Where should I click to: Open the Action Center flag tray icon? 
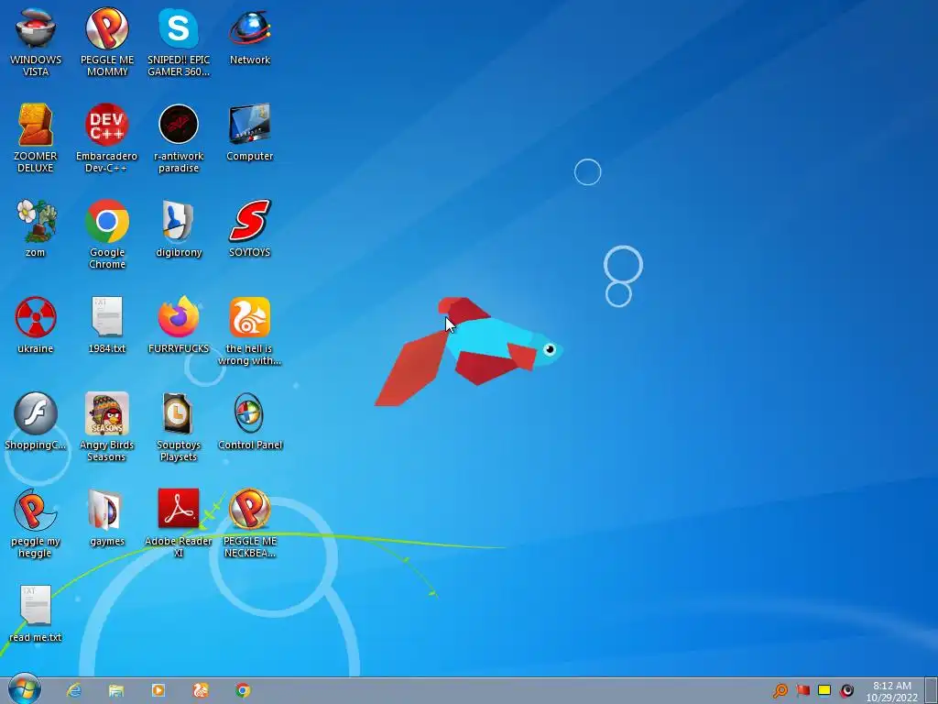[802, 691]
